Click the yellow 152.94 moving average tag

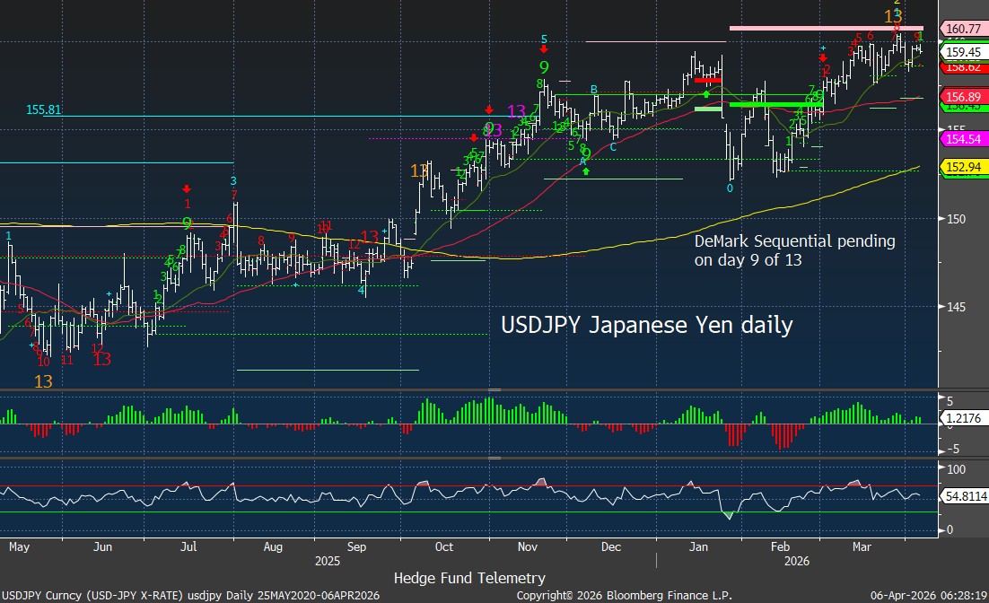point(963,167)
